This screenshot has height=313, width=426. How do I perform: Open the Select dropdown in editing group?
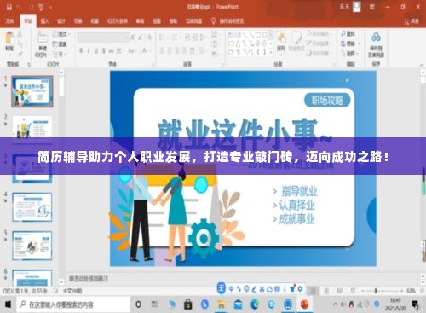pyautogui.click(x=350, y=53)
